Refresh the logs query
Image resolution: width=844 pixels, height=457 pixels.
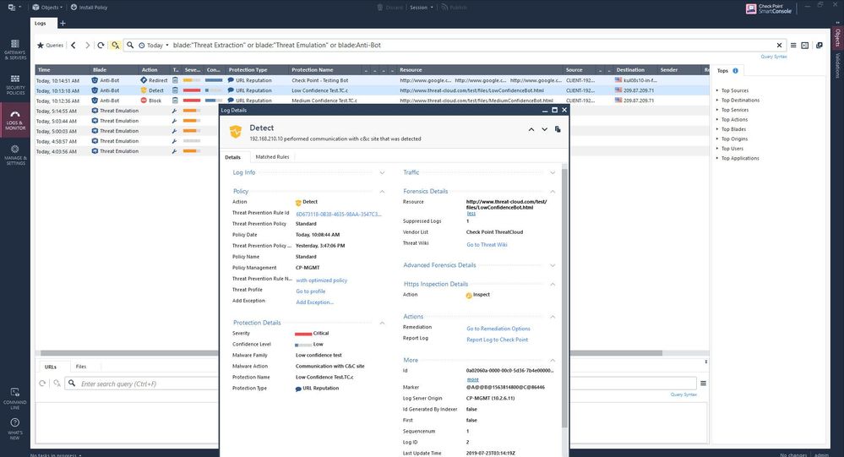pyautogui.click(x=101, y=46)
